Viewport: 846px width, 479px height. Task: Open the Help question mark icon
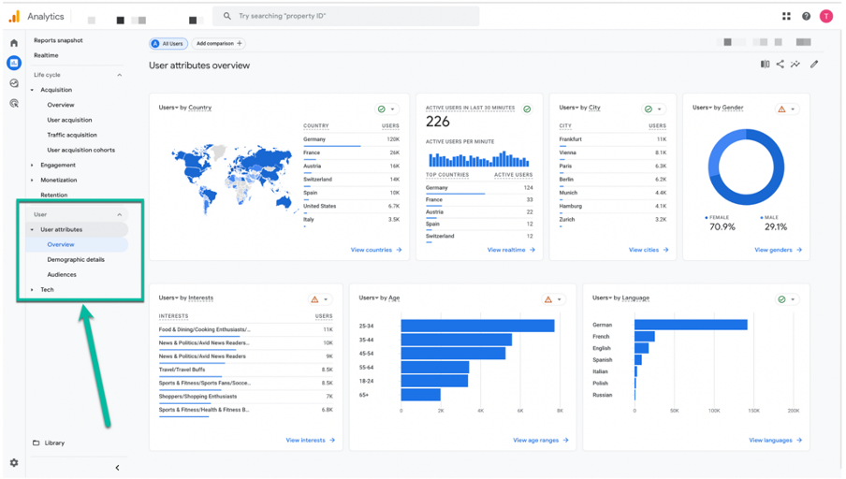click(x=806, y=16)
